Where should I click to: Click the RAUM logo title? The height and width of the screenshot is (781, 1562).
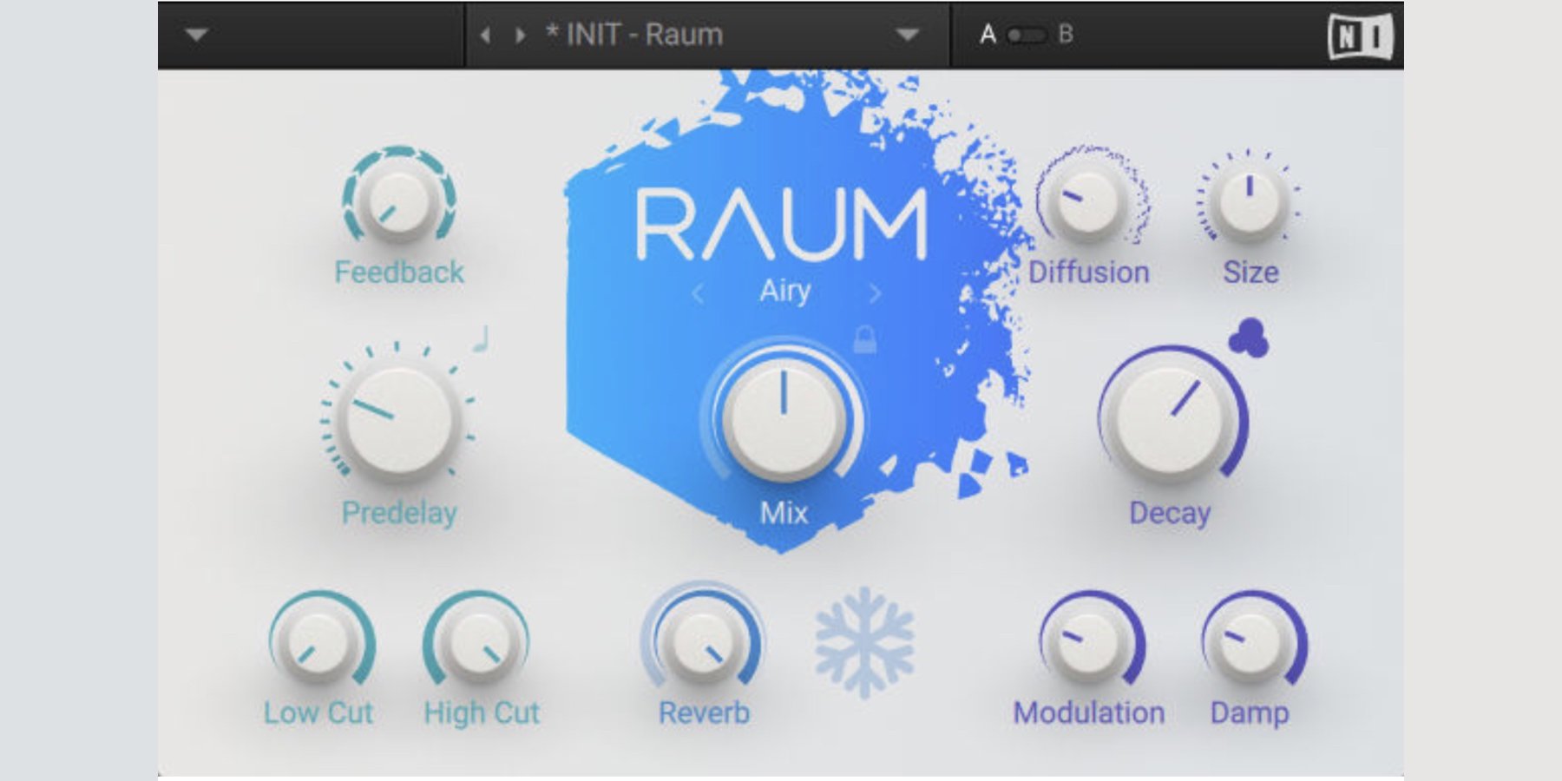782,225
